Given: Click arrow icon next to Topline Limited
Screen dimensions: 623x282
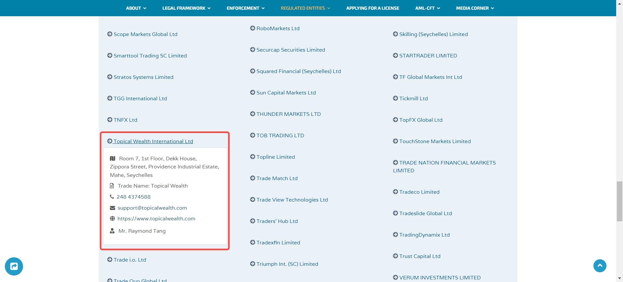Looking at the screenshot, I should tap(253, 156).
